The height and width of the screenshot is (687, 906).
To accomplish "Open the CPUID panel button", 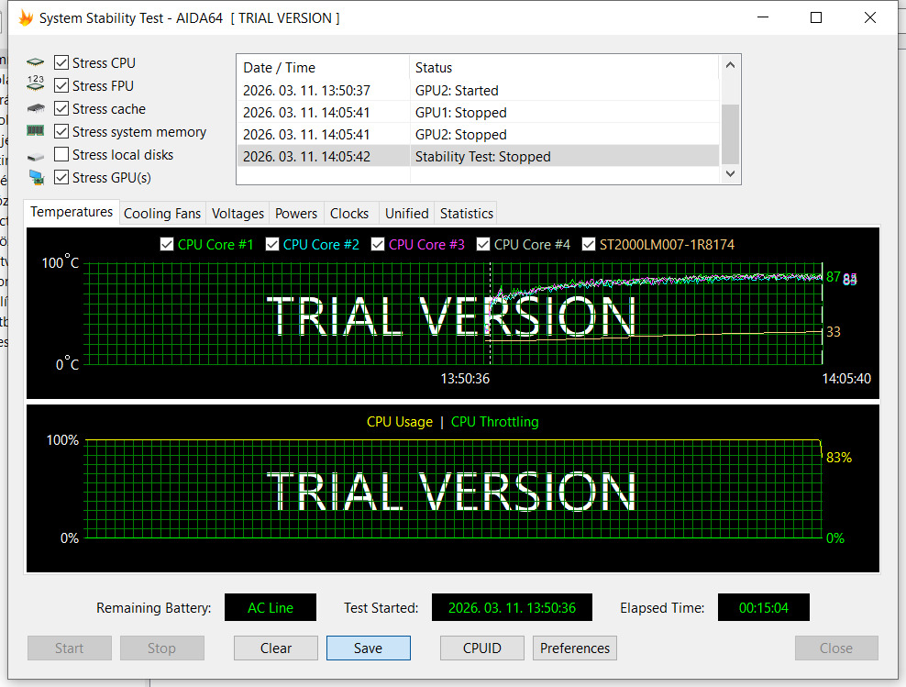I will tap(482, 648).
